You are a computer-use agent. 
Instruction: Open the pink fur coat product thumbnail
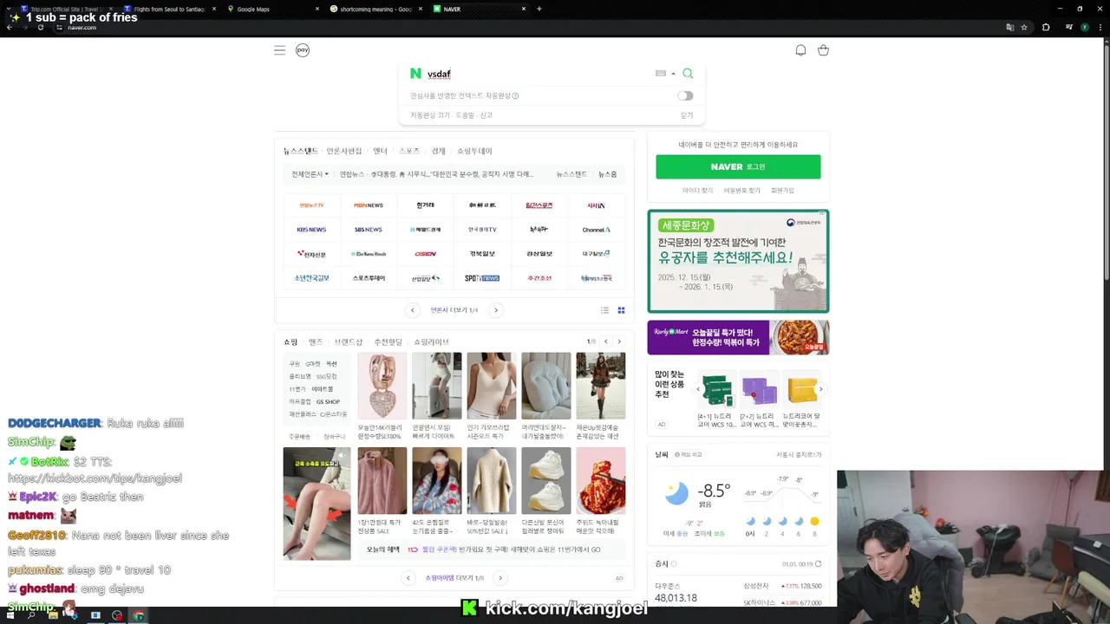coord(382,481)
